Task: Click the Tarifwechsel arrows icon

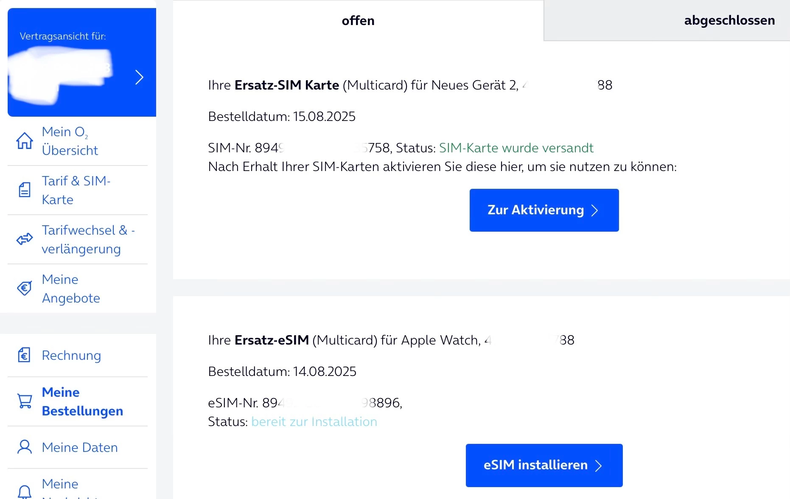Action: 25,239
